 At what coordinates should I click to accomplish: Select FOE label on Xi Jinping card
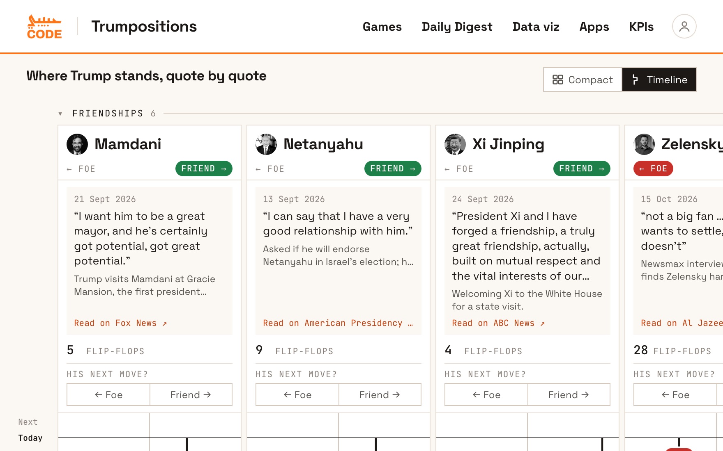459,169
